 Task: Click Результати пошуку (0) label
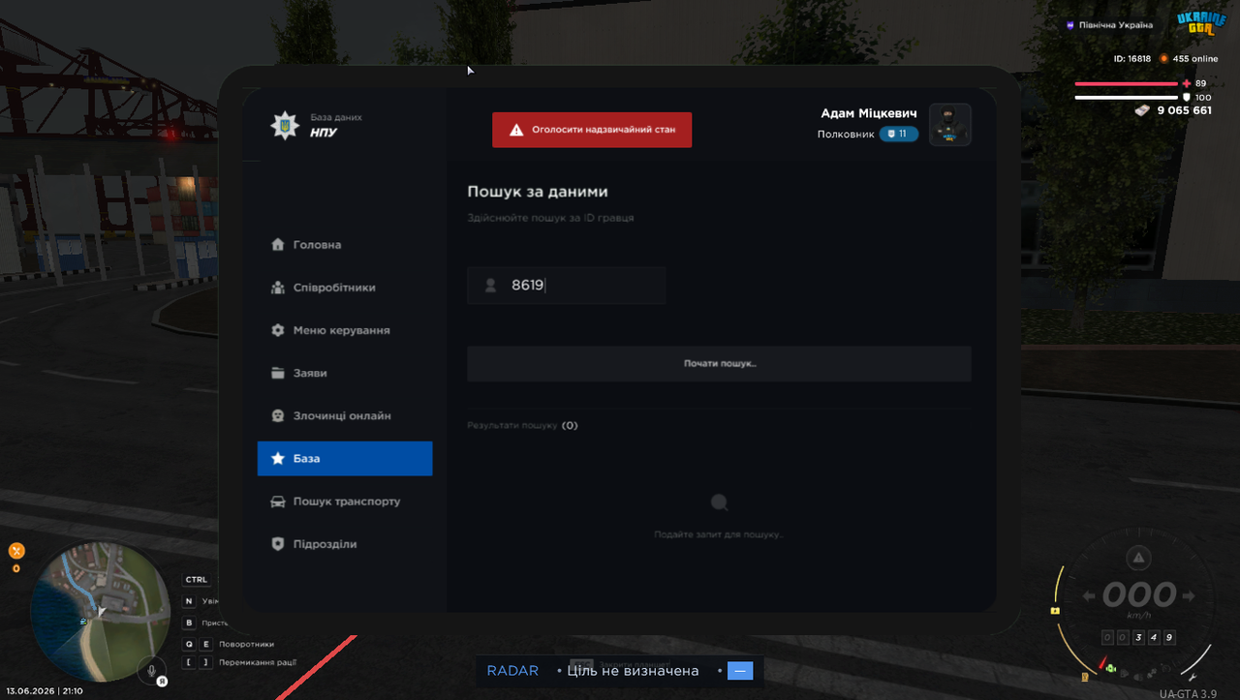coord(522,425)
